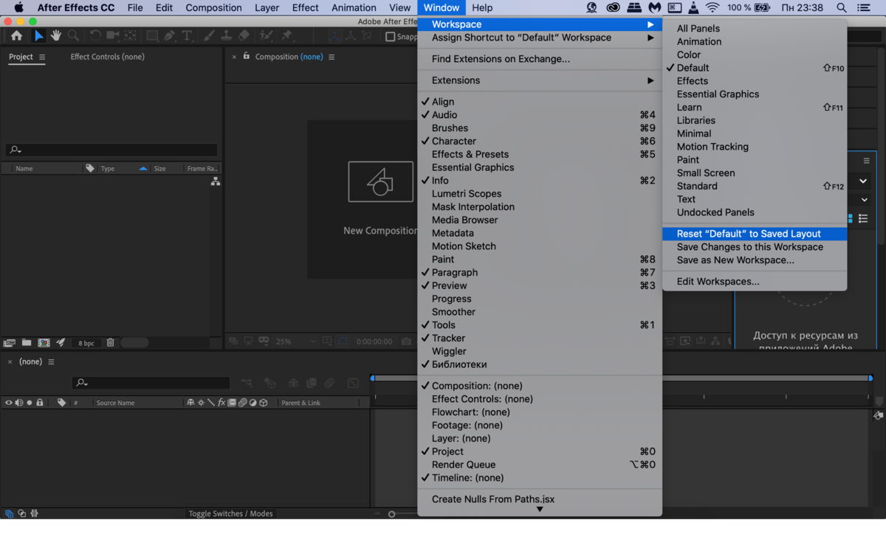Toggle the video eye column header in timeline
Viewport: 886px width, 553px height.
9,403
